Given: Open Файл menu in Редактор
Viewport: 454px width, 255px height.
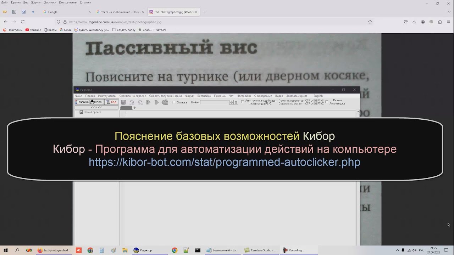Looking at the screenshot, I should [78, 96].
